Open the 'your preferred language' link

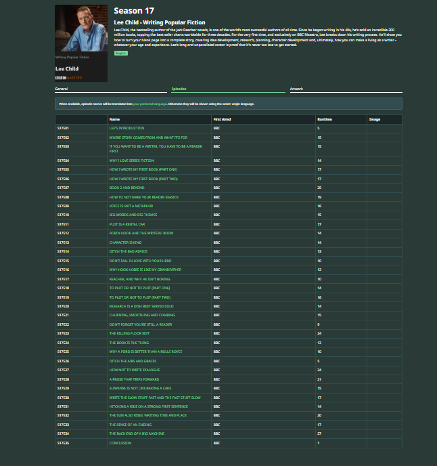[150, 104]
